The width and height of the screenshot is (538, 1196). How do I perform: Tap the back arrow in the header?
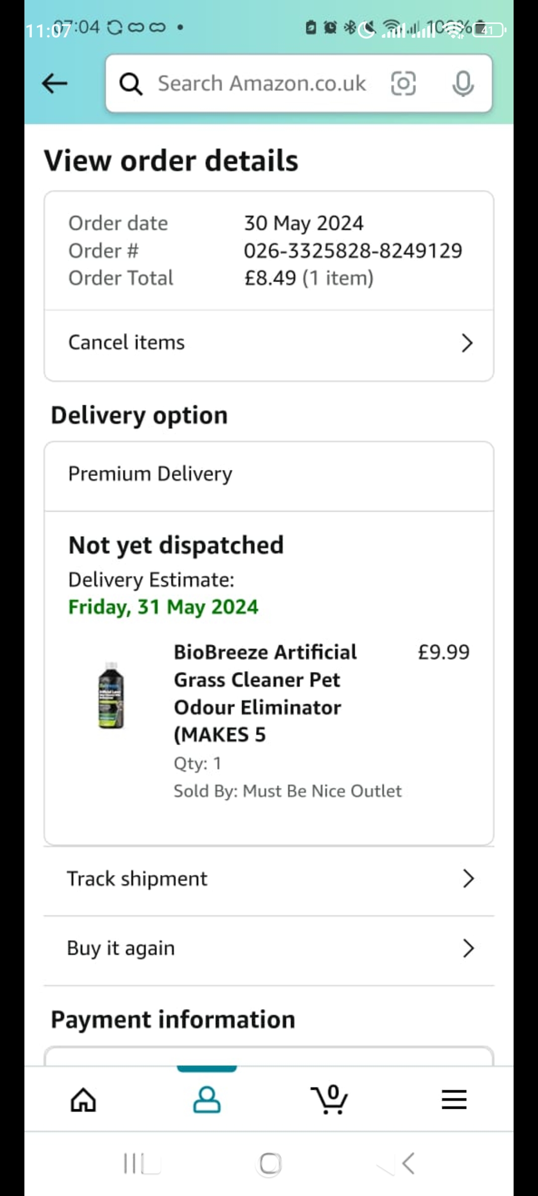click(x=55, y=83)
